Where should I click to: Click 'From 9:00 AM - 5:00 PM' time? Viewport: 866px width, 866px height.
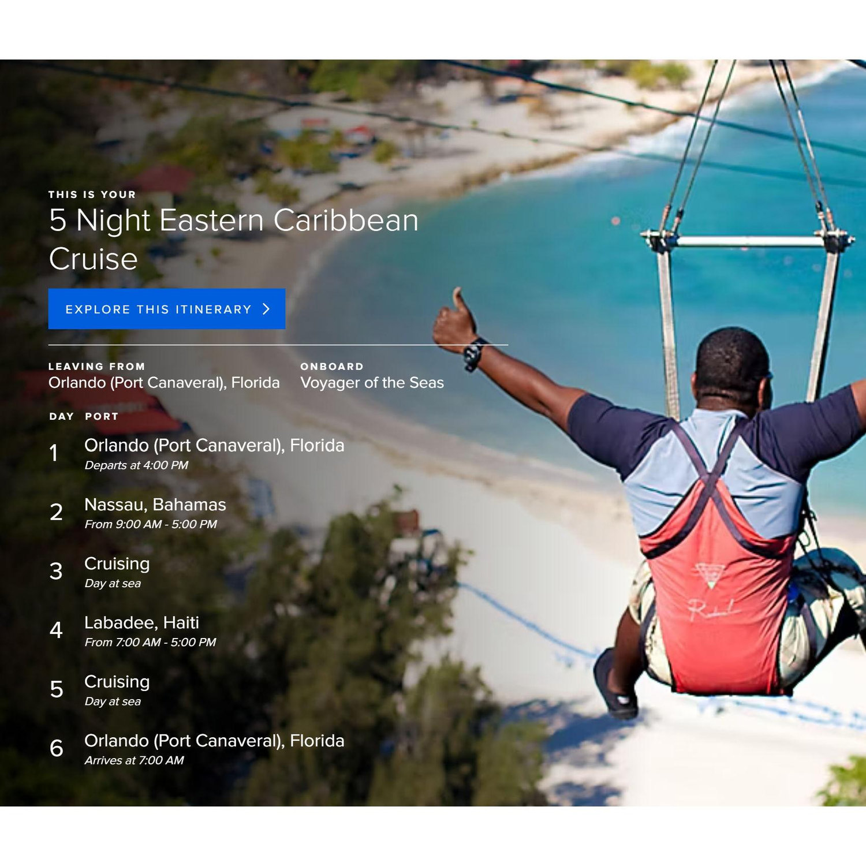(151, 524)
